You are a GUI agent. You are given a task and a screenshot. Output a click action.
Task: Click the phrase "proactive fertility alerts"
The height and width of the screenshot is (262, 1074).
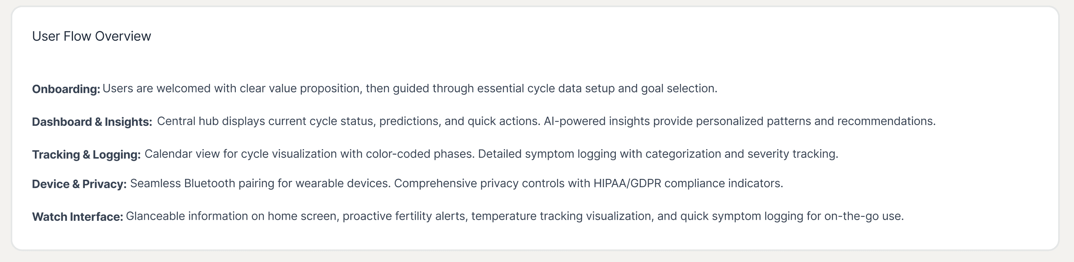(x=403, y=216)
